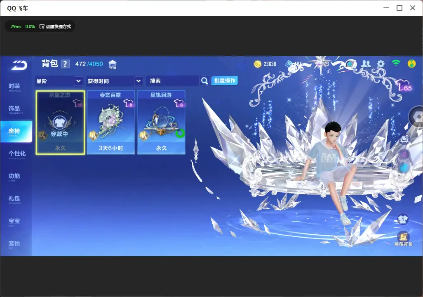Viewport: 423px width, 297px height.
Task: Click the purple fashion level 65 badge
Action: 405,86
